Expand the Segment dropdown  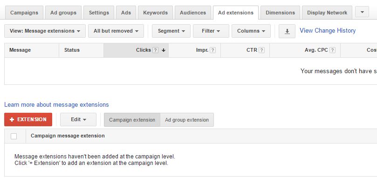tap(171, 31)
